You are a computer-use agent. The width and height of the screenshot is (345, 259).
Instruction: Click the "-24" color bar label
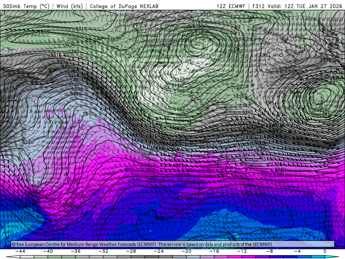(159, 251)
